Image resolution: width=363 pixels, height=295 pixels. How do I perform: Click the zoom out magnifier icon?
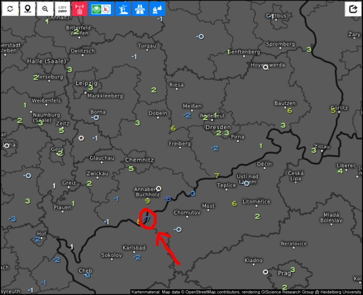point(45,9)
